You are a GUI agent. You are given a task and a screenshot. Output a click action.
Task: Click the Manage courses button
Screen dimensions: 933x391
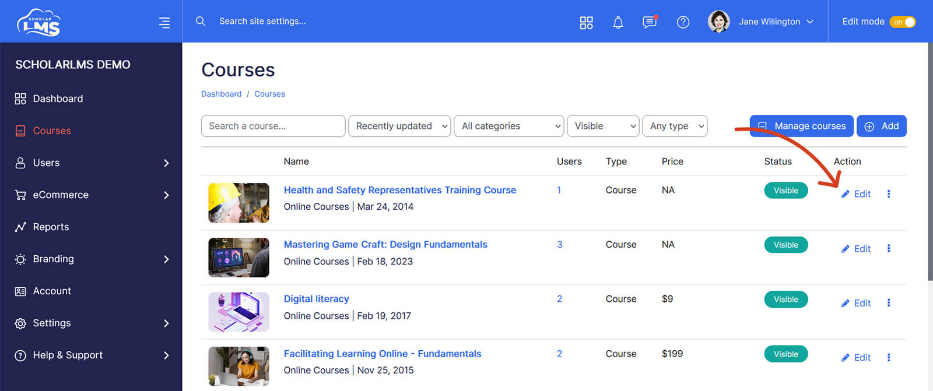(x=802, y=126)
